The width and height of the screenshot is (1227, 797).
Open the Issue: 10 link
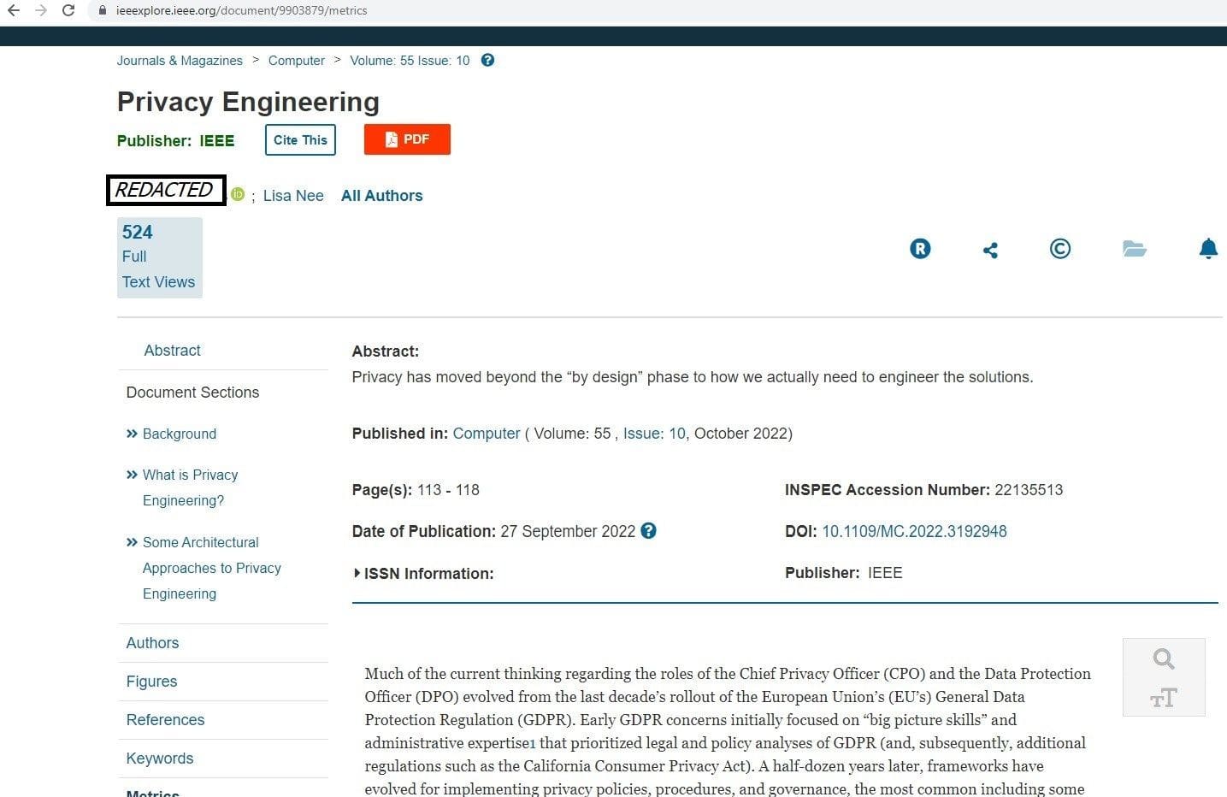point(654,434)
